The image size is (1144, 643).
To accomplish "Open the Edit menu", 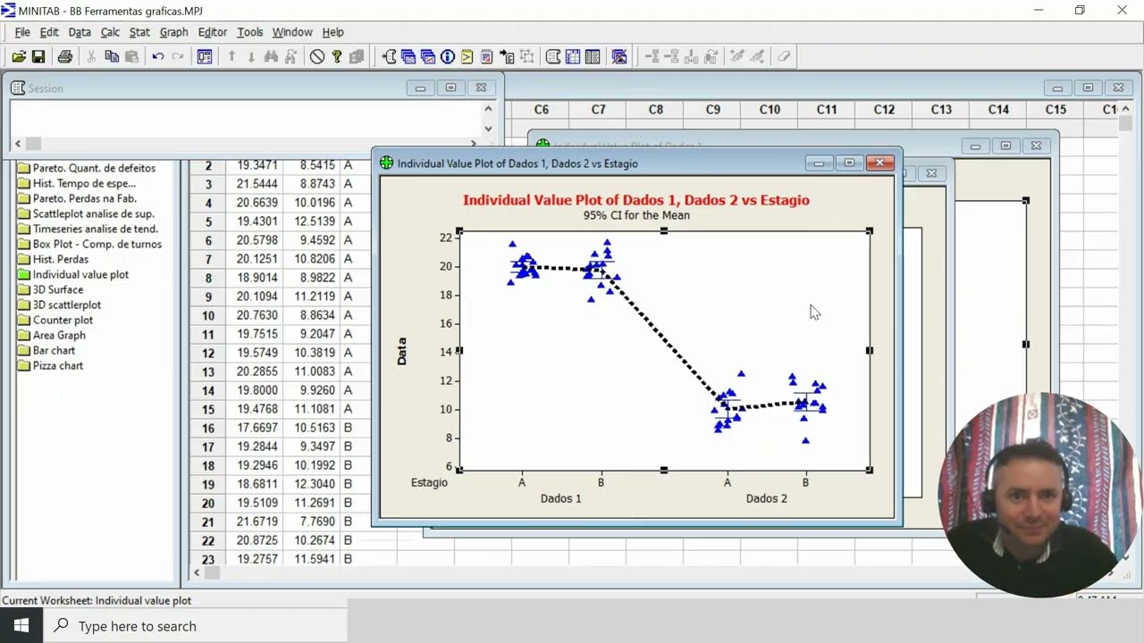I will click(x=49, y=32).
